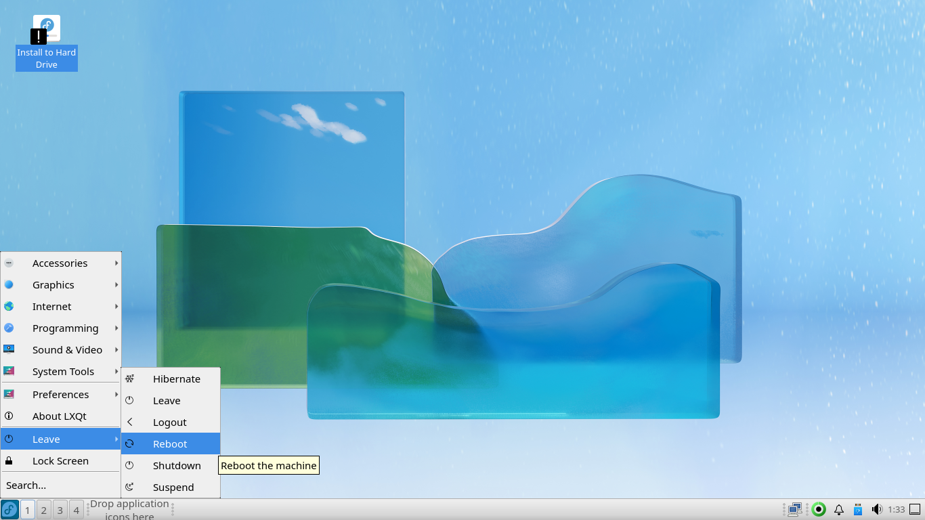Click the Programming category icon
Image resolution: width=925 pixels, height=520 pixels.
point(9,328)
